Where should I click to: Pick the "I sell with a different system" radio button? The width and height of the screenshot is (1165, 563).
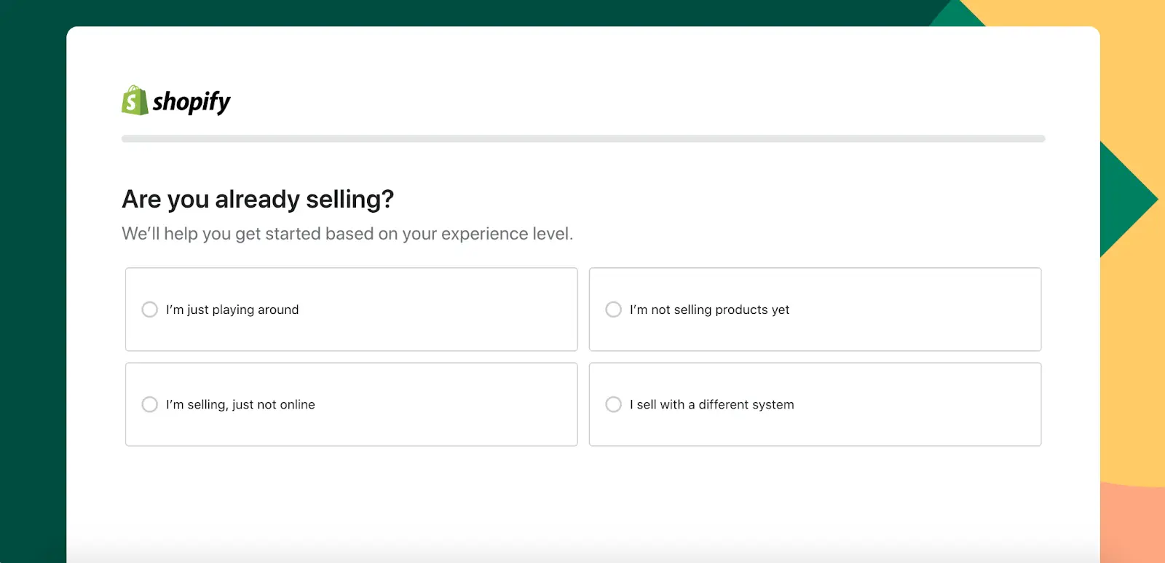tap(614, 404)
